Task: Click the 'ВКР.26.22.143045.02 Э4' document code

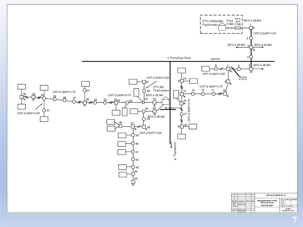Action: pyautogui.click(x=276, y=195)
